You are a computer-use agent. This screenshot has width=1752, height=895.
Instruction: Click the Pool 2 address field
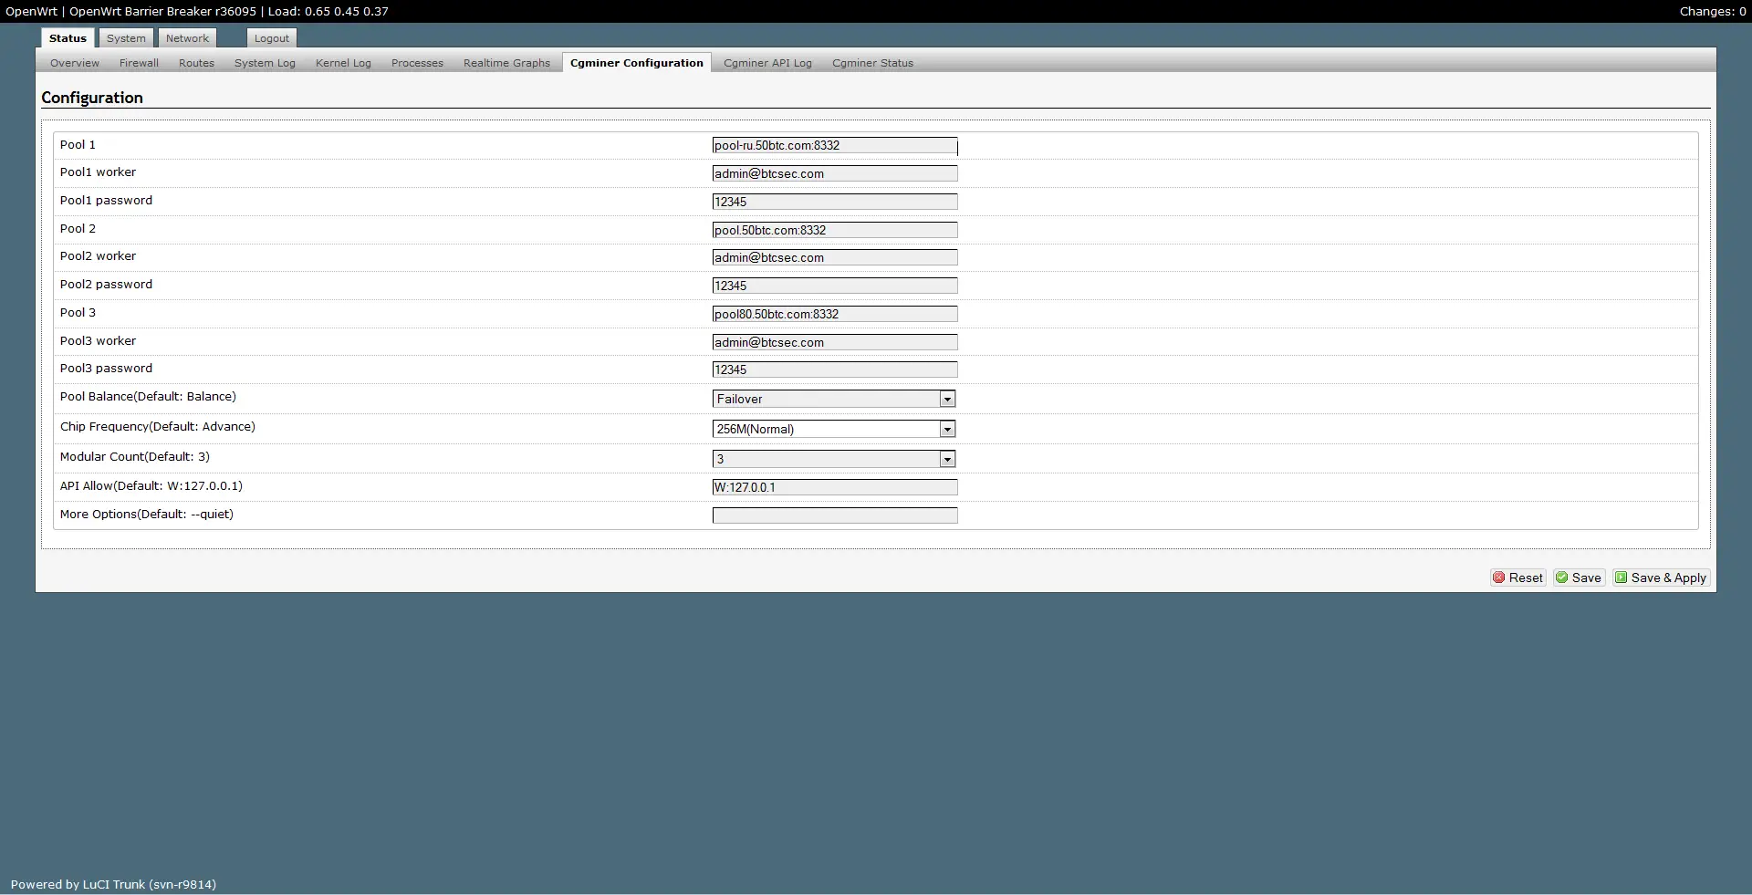point(835,230)
